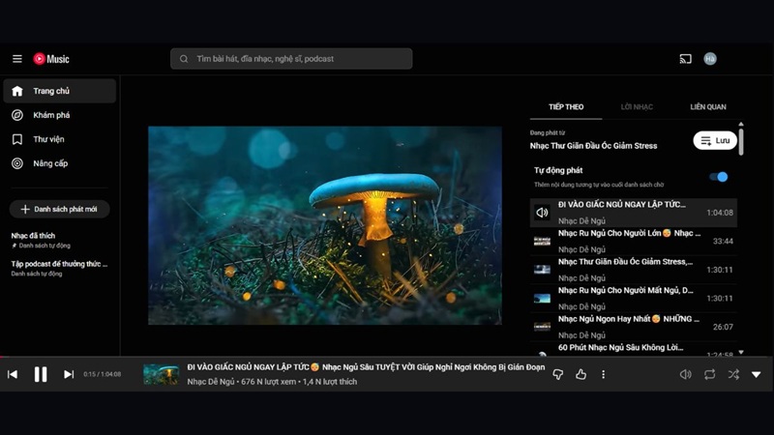Pause the currently playing song
This screenshot has height=435, width=774.
(41, 374)
